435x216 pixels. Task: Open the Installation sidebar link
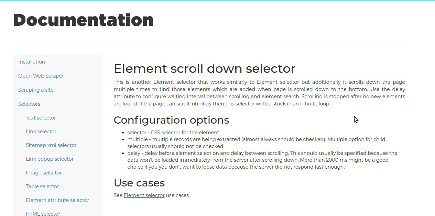pyautogui.click(x=32, y=62)
